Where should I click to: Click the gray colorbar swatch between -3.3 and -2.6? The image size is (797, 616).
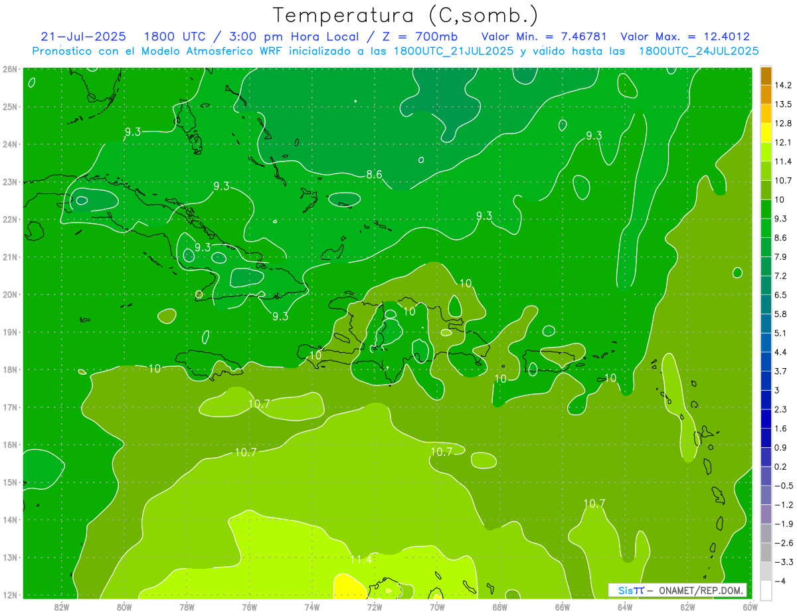pyautogui.click(x=766, y=552)
